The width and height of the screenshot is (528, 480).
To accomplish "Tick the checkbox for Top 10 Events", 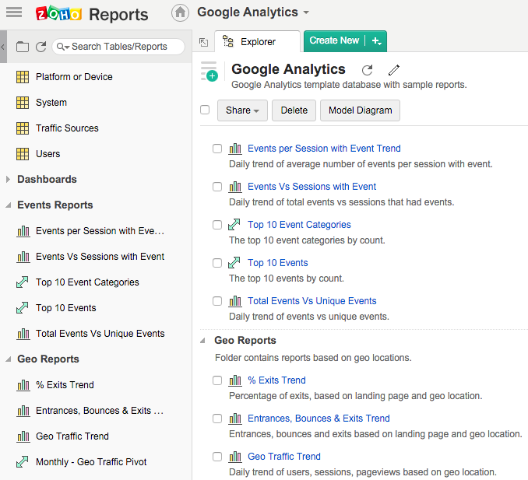I will pyautogui.click(x=217, y=263).
